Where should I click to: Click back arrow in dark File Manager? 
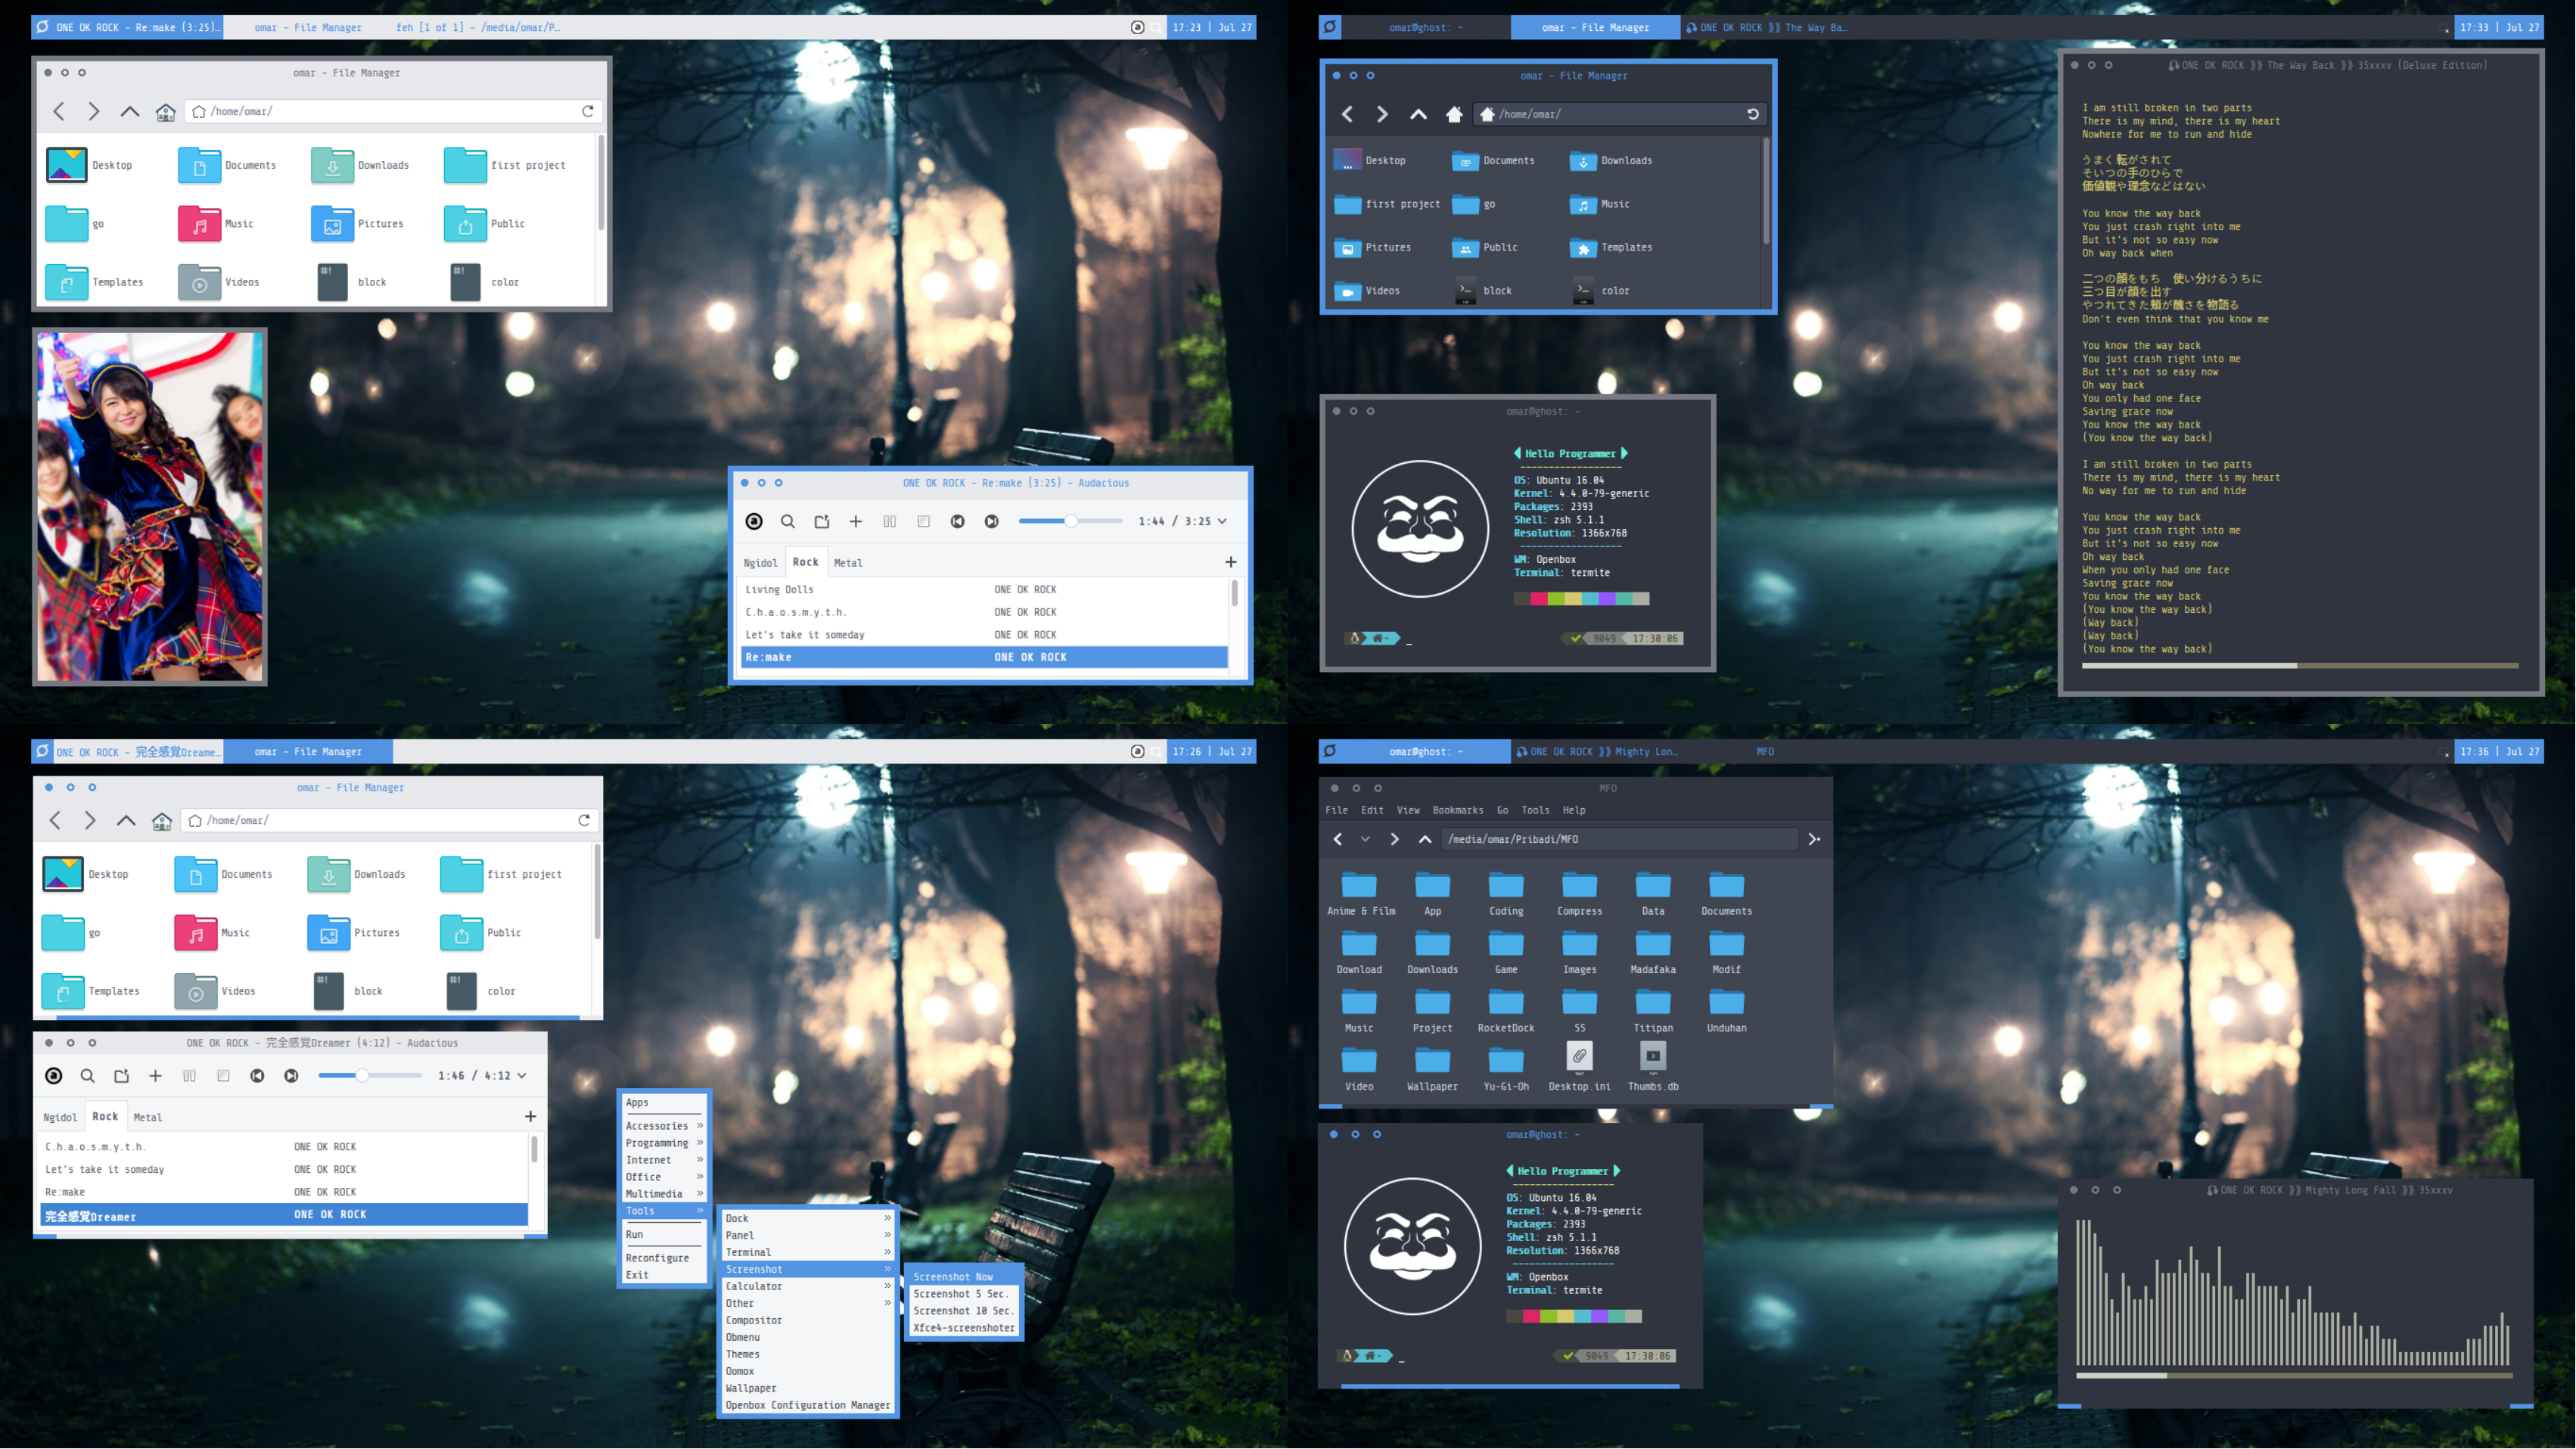[1347, 114]
